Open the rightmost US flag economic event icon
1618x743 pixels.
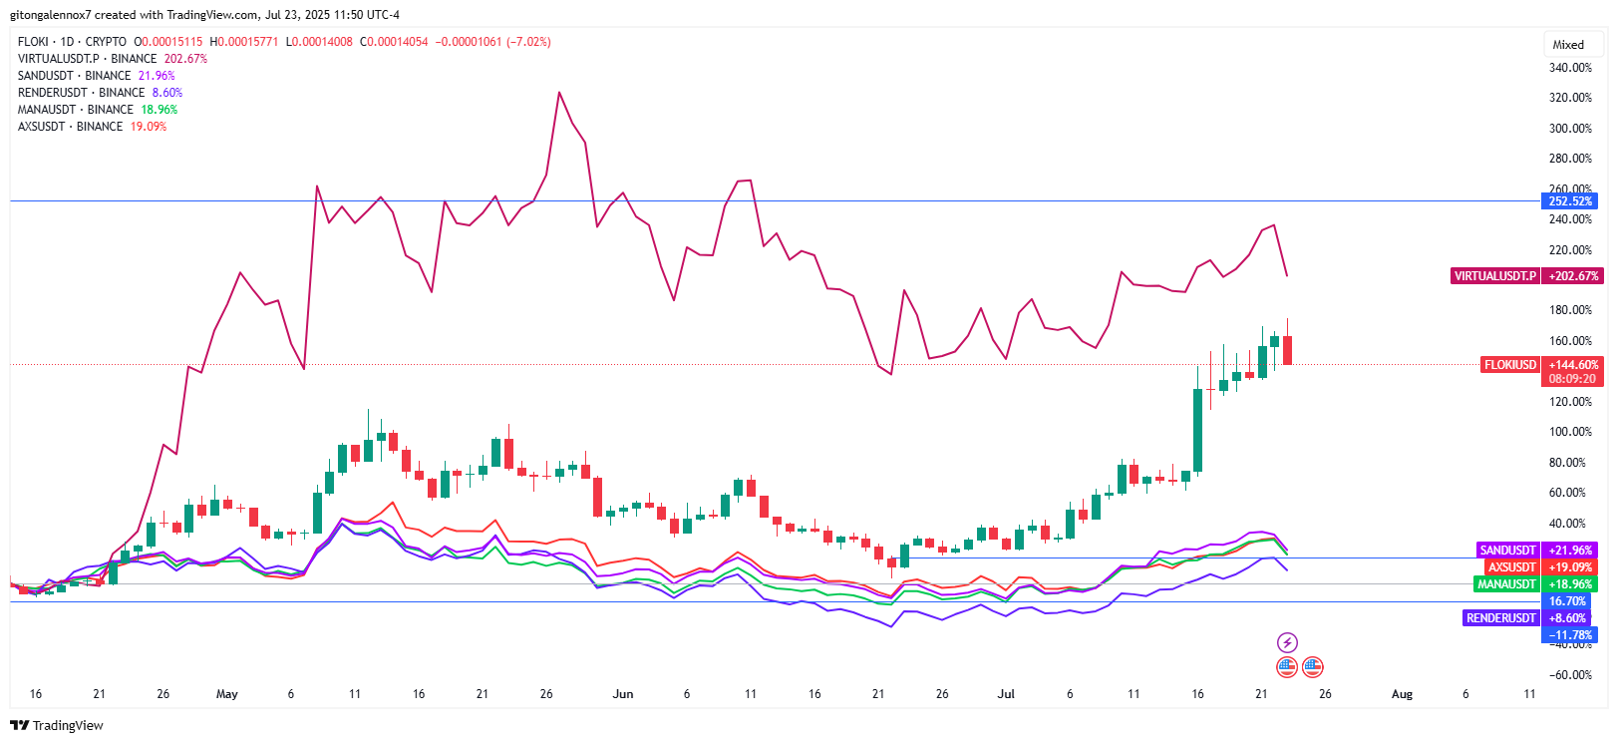coord(1313,666)
